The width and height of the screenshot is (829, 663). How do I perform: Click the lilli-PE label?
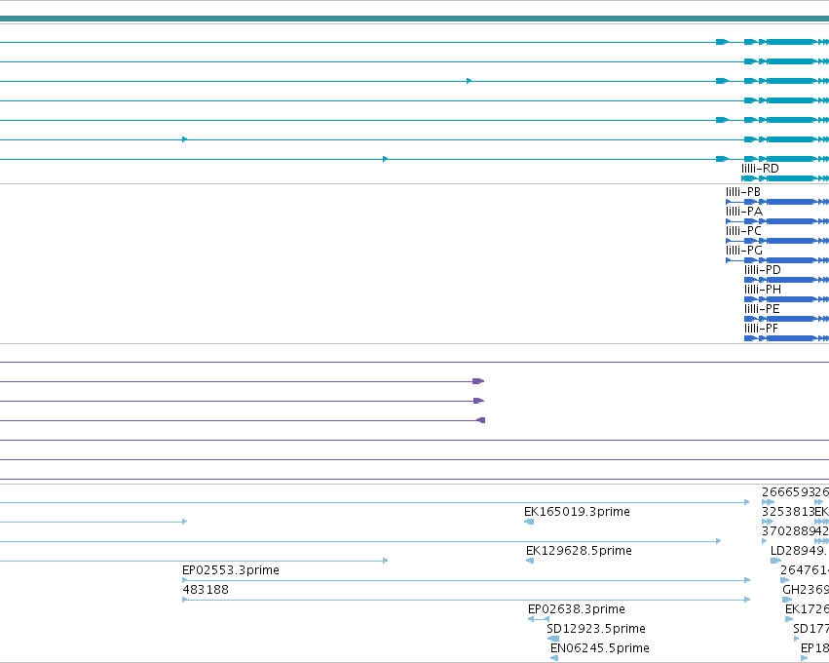point(762,309)
